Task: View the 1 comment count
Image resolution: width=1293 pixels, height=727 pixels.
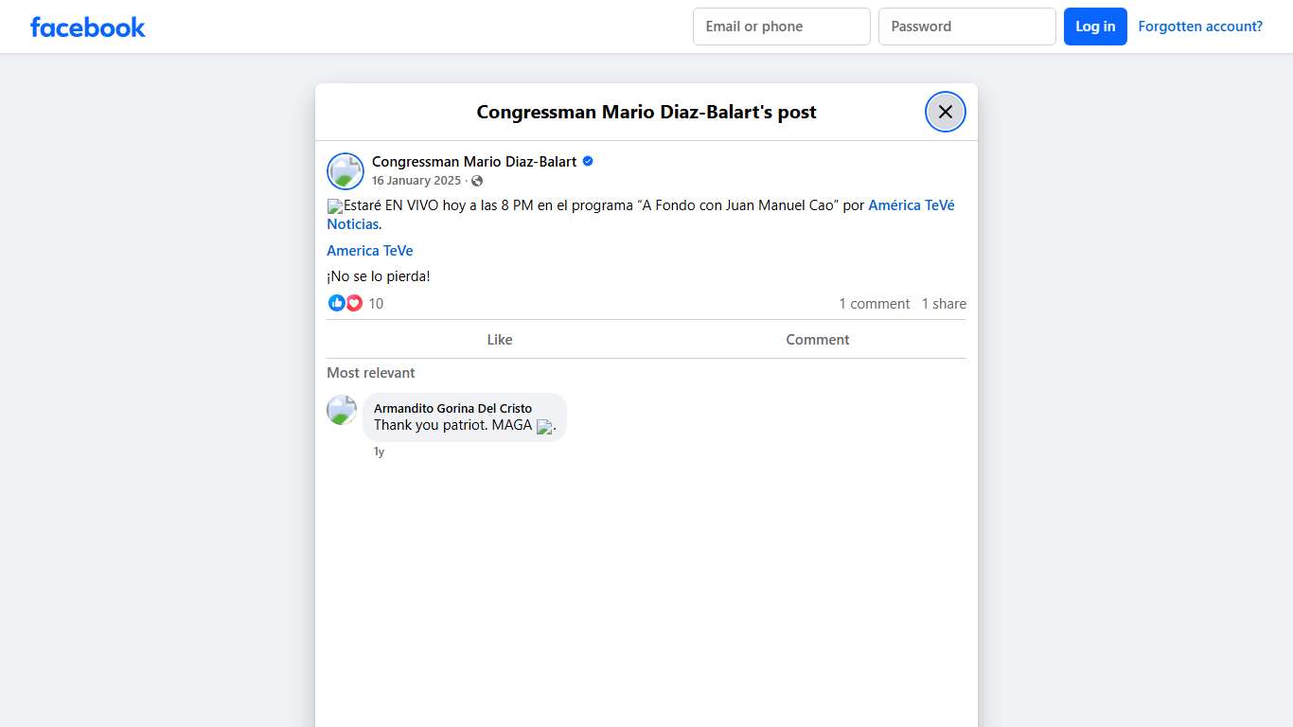Action: pos(874,304)
